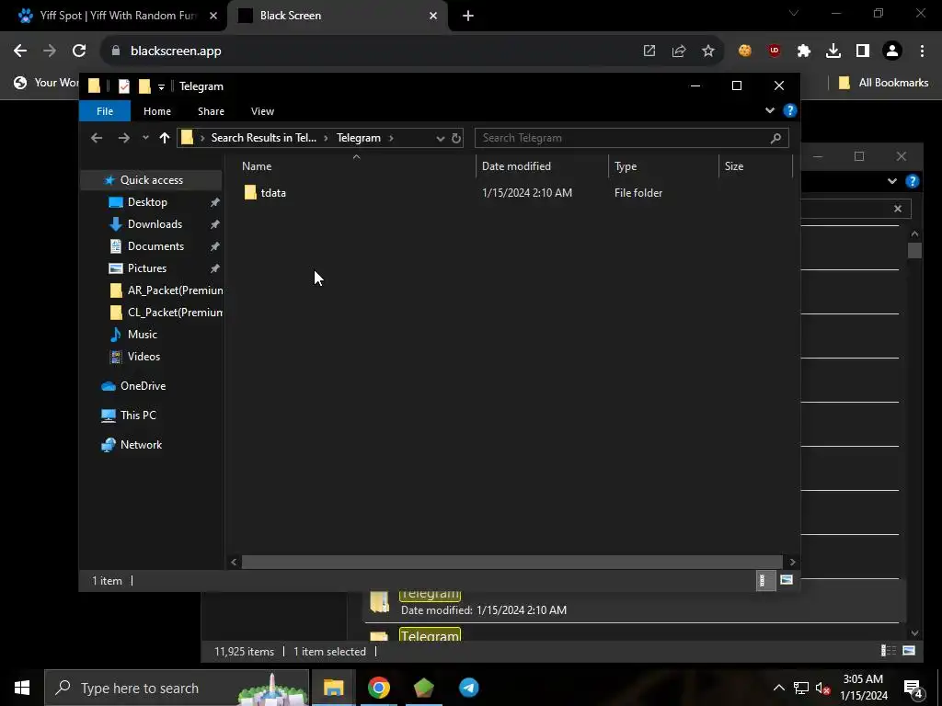Image resolution: width=942 pixels, height=706 pixels.
Task: Click Properties icon in Explorer quick access toolbar
Action: (x=124, y=86)
